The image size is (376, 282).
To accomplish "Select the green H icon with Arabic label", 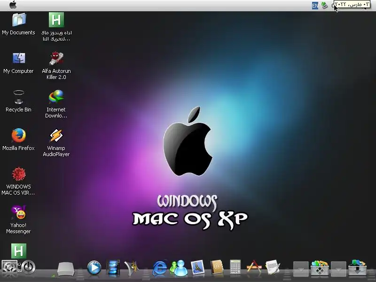I will [x=56, y=20].
